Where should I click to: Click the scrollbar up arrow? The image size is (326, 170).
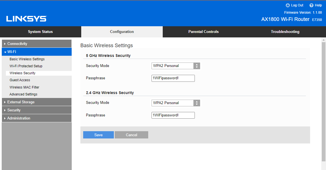tap(323, 40)
